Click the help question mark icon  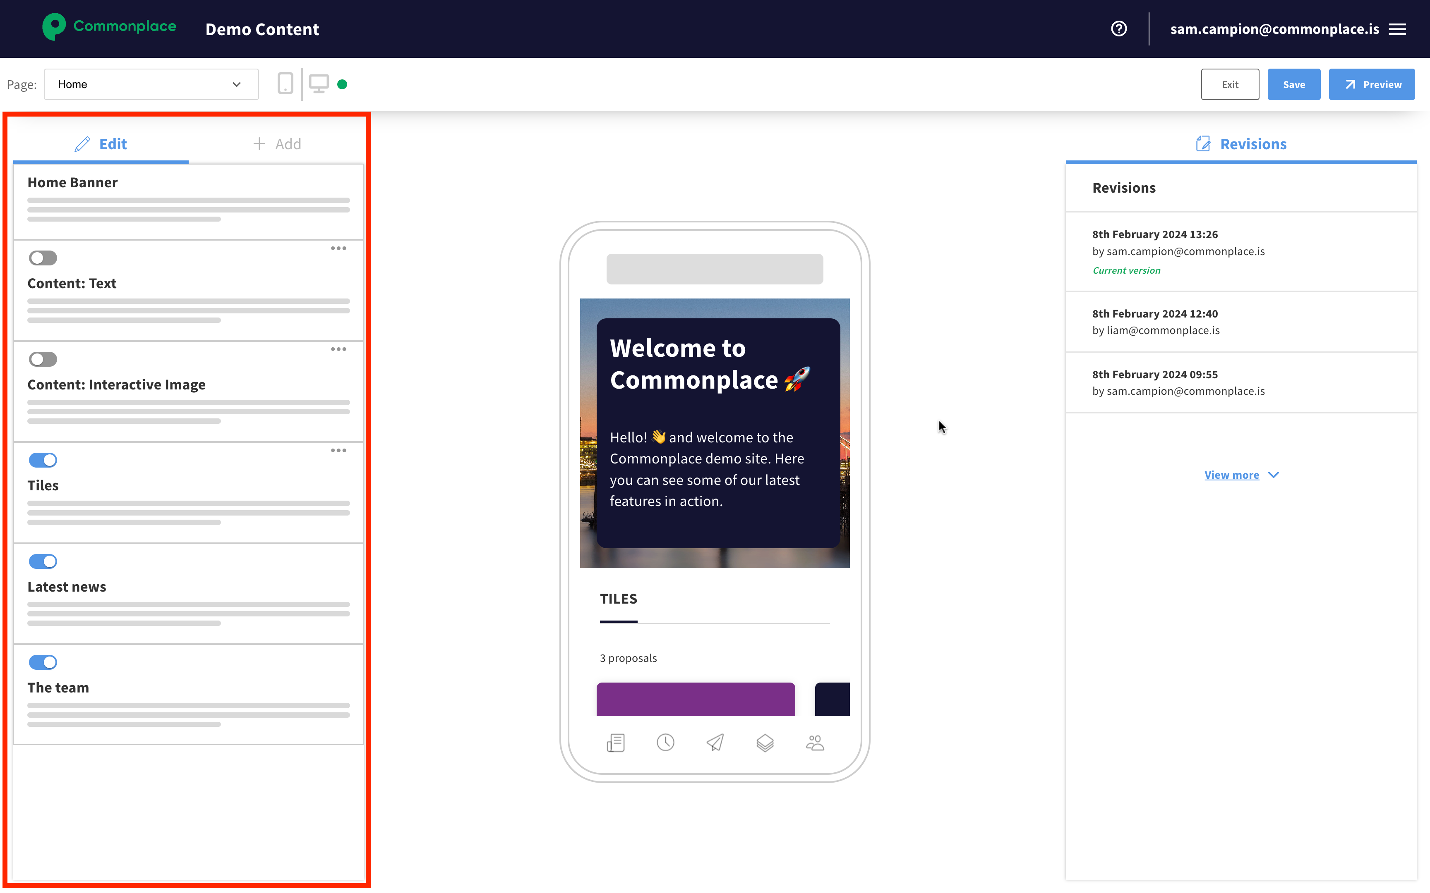pyautogui.click(x=1118, y=29)
